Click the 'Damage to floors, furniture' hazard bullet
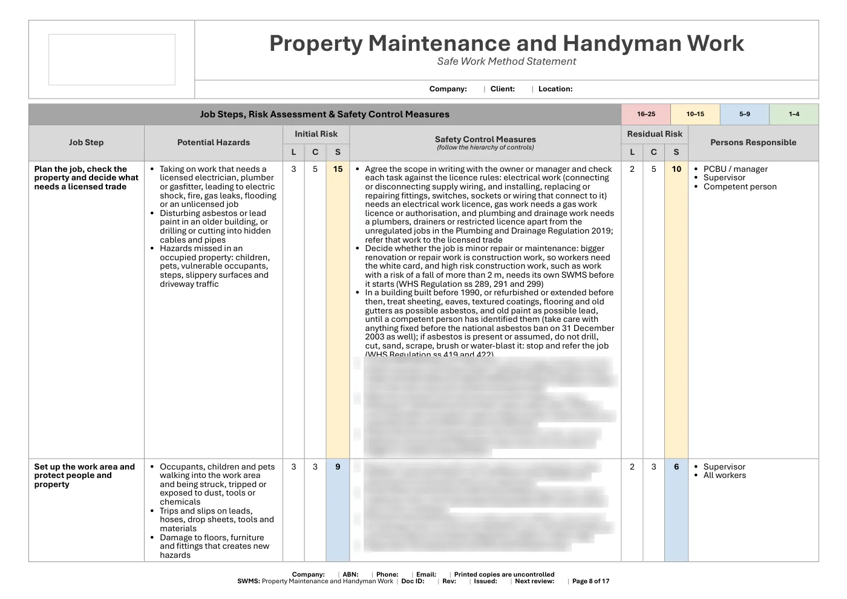Screen dimensions: 847x599 [214, 546]
